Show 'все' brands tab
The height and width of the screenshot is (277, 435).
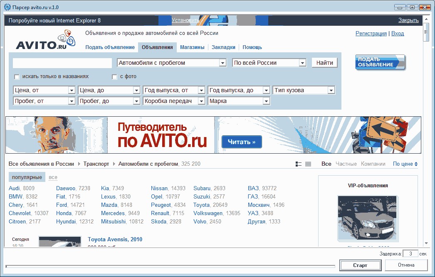(x=53, y=178)
